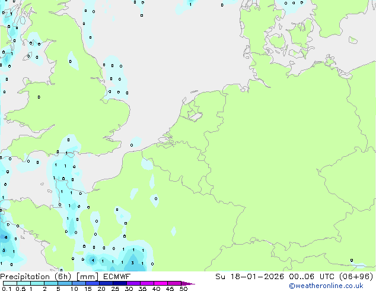Select the "30" legend scale label
Viewport: 376px width, 291px height.
[x=129, y=289]
